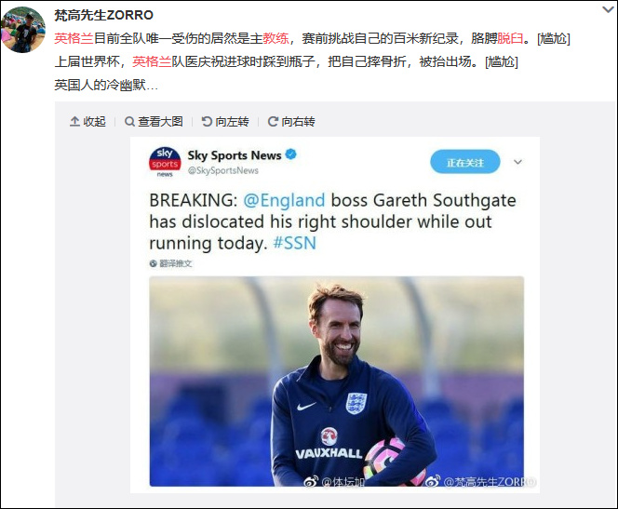Open the 脱臼 keyword link

pos(510,38)
